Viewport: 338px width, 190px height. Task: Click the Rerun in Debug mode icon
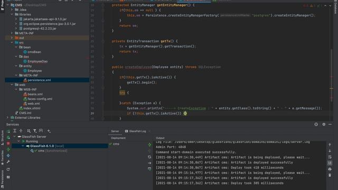click(x=8, y=137)
